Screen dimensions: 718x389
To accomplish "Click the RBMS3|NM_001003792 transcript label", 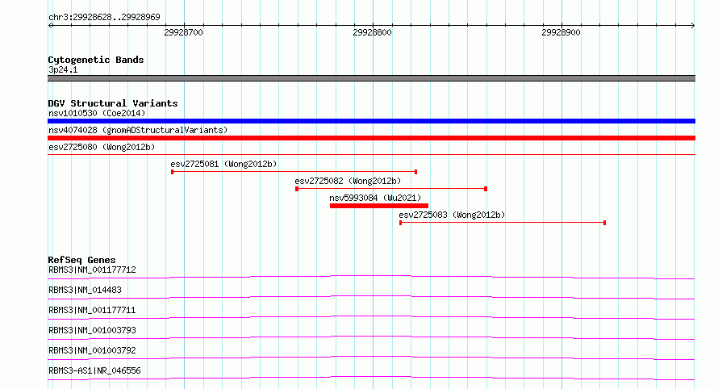I will coord(92,350).
